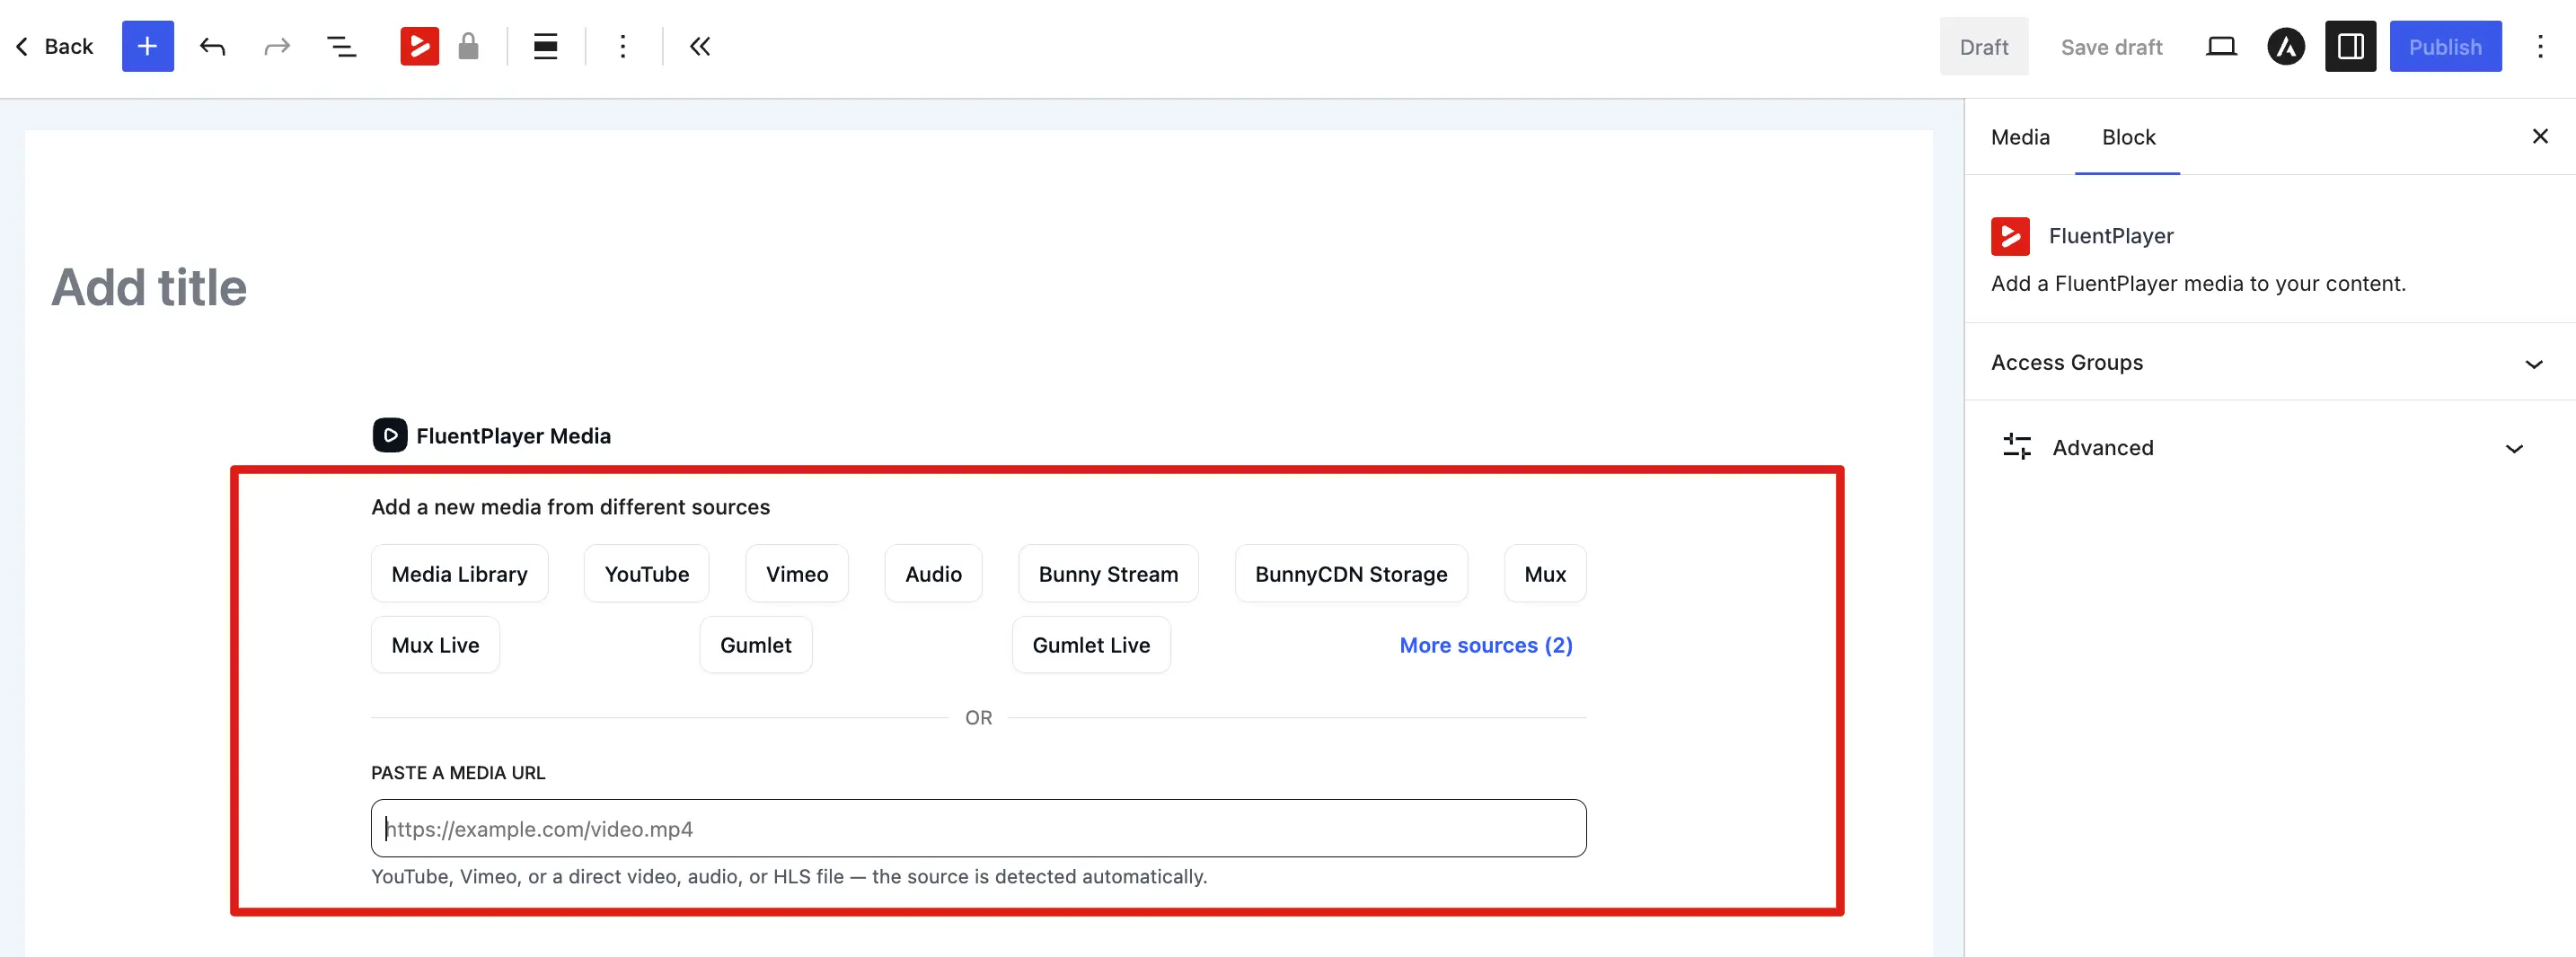Expand the Access Groups panel
Viewport: 2576px width, 957px height.
[x=2270, y=362]
